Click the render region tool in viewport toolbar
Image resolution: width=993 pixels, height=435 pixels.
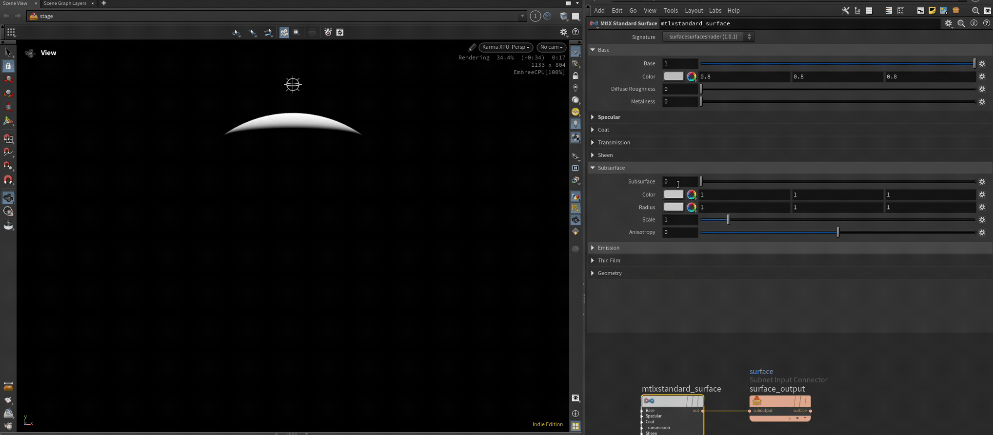pos(296,32)
